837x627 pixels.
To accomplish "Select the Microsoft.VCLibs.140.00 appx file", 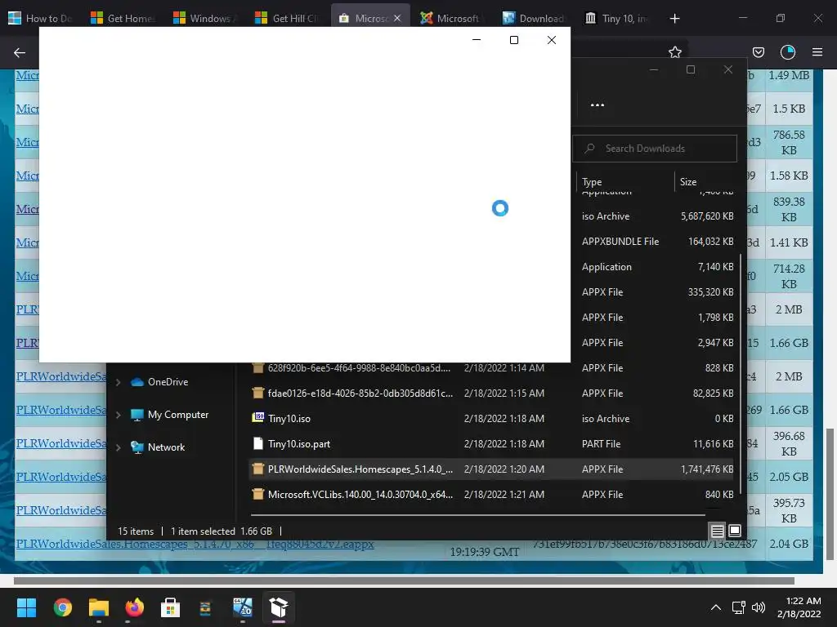I will (491, 494).
